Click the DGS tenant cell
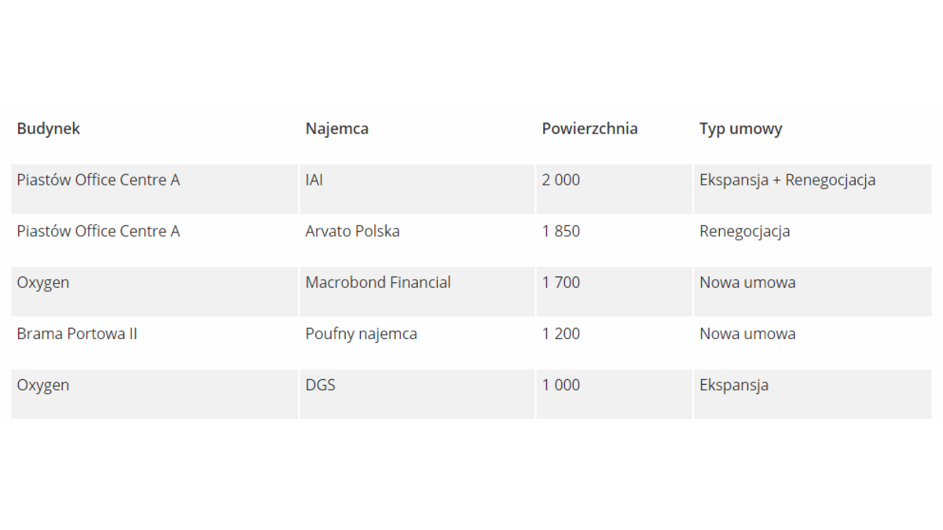943x530 pixels. coord(321,386)
